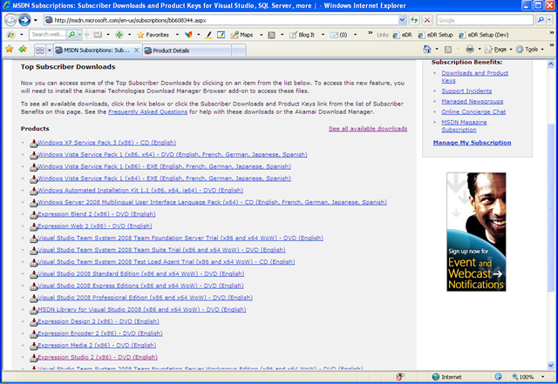The width and height of the screenshot is (558, 384).
Task: Open the eDR Setup (Dev) link
Action: click(x=484, y=35)
